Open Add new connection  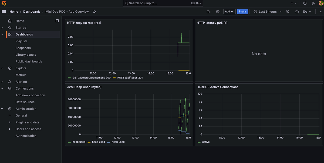(x=30, y=95)
